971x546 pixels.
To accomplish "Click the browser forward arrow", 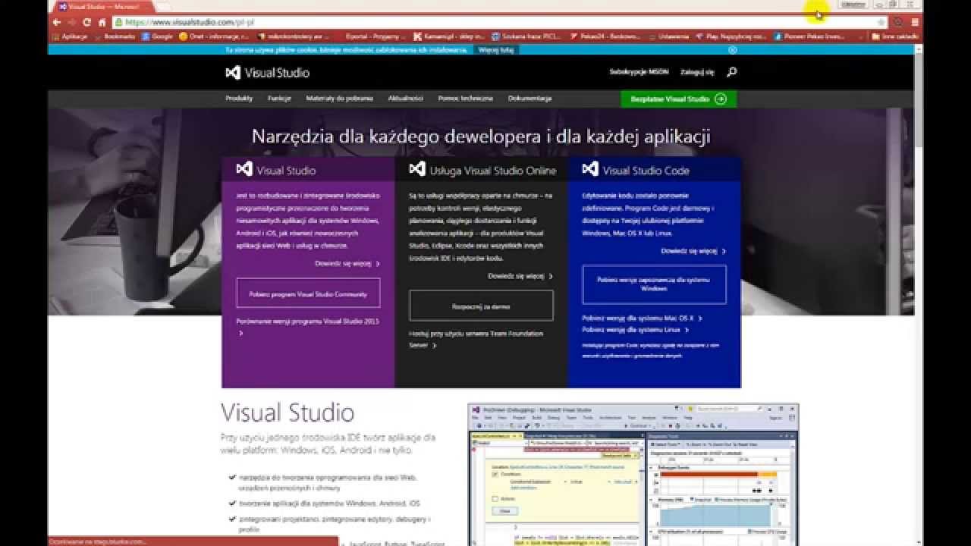I will (71, 22).
